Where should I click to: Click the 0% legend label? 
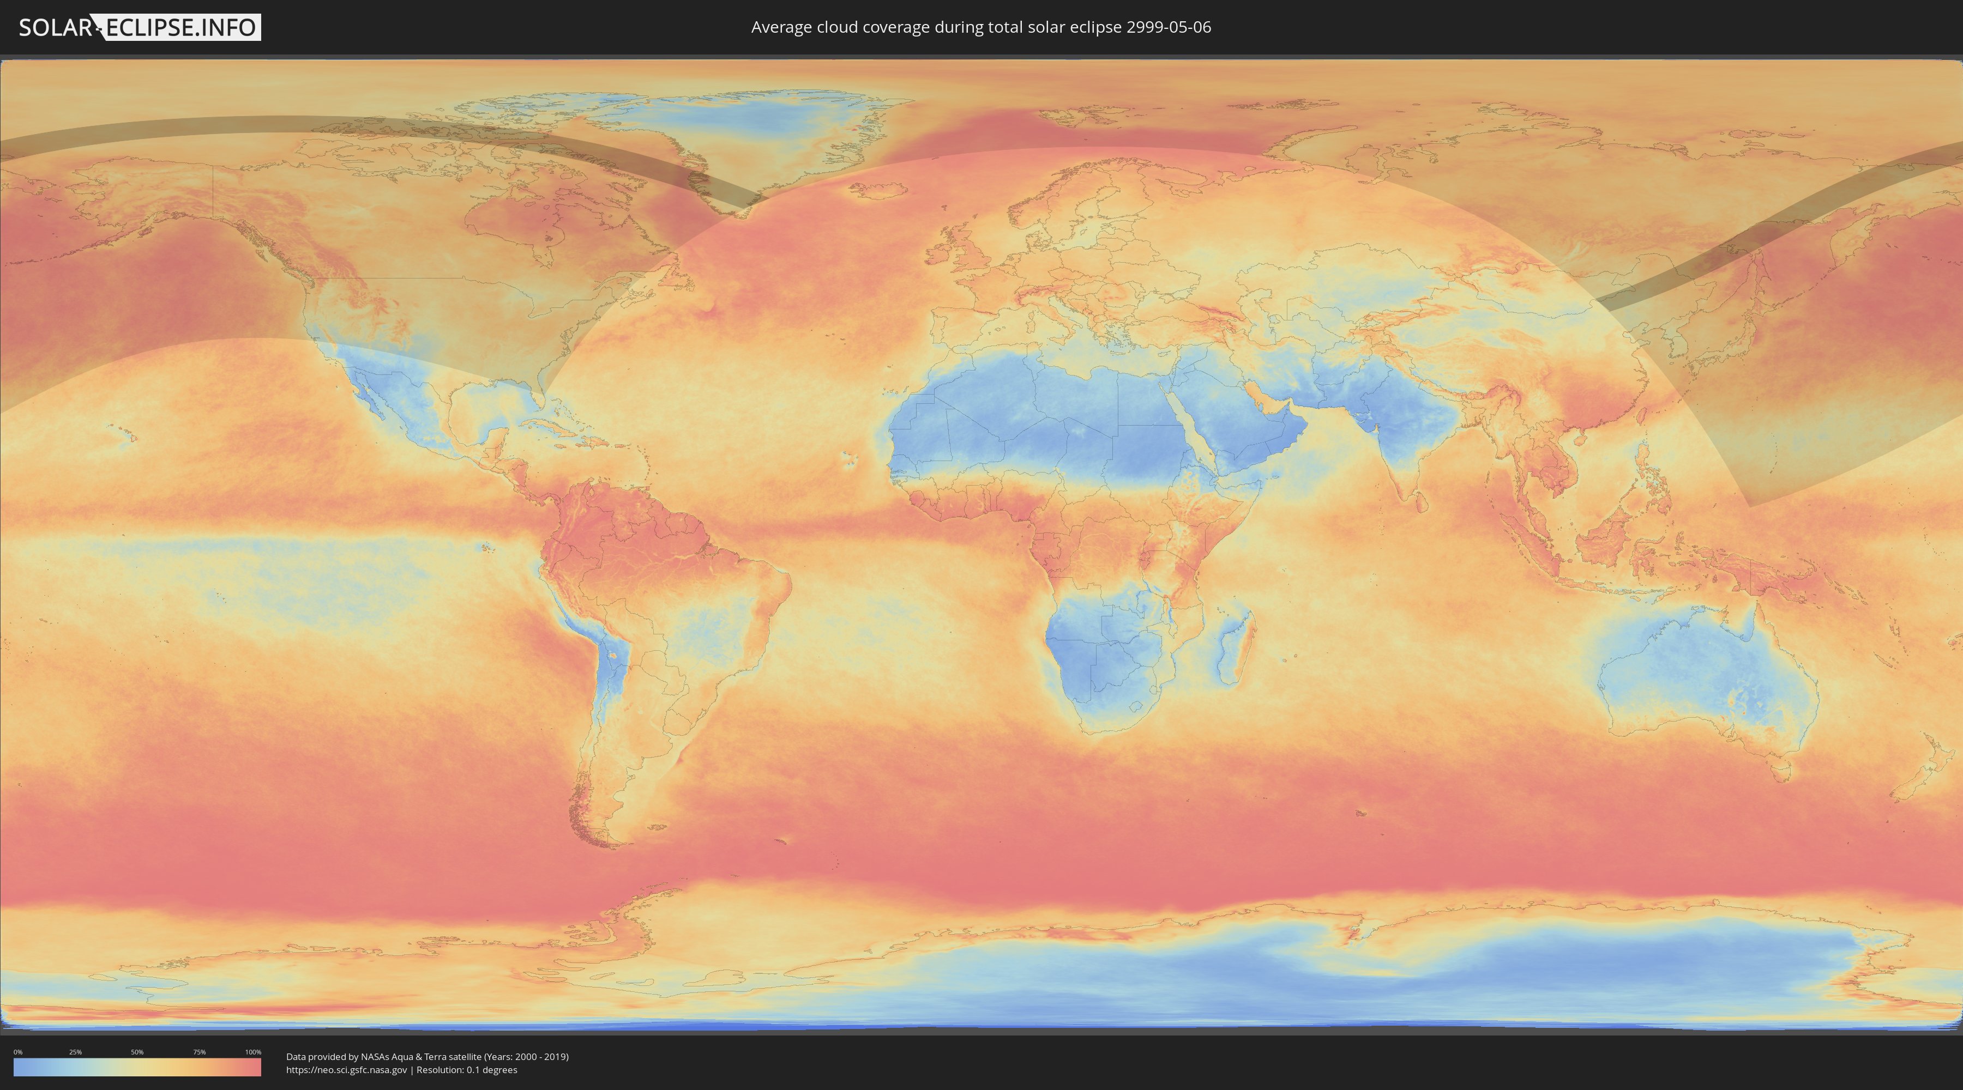click(x=17, y=1052)
